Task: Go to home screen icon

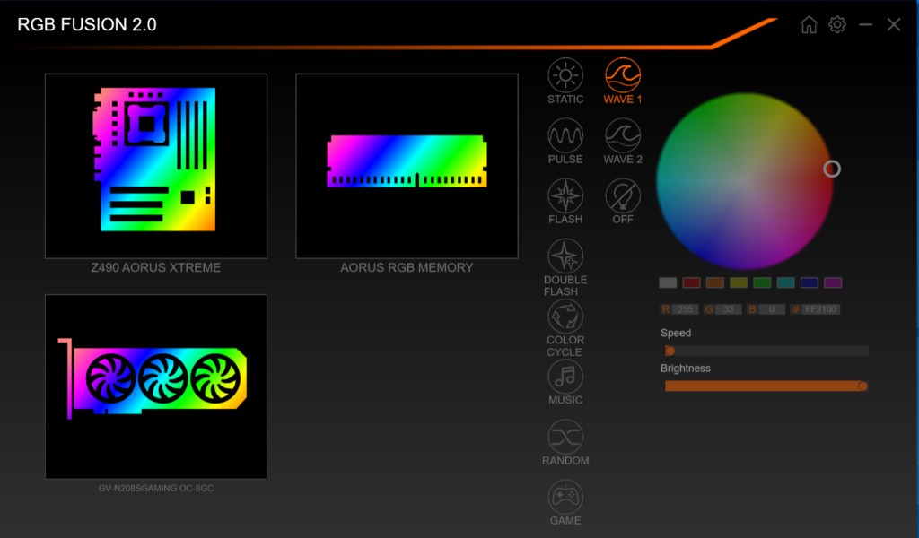Action: coord(809,25)
